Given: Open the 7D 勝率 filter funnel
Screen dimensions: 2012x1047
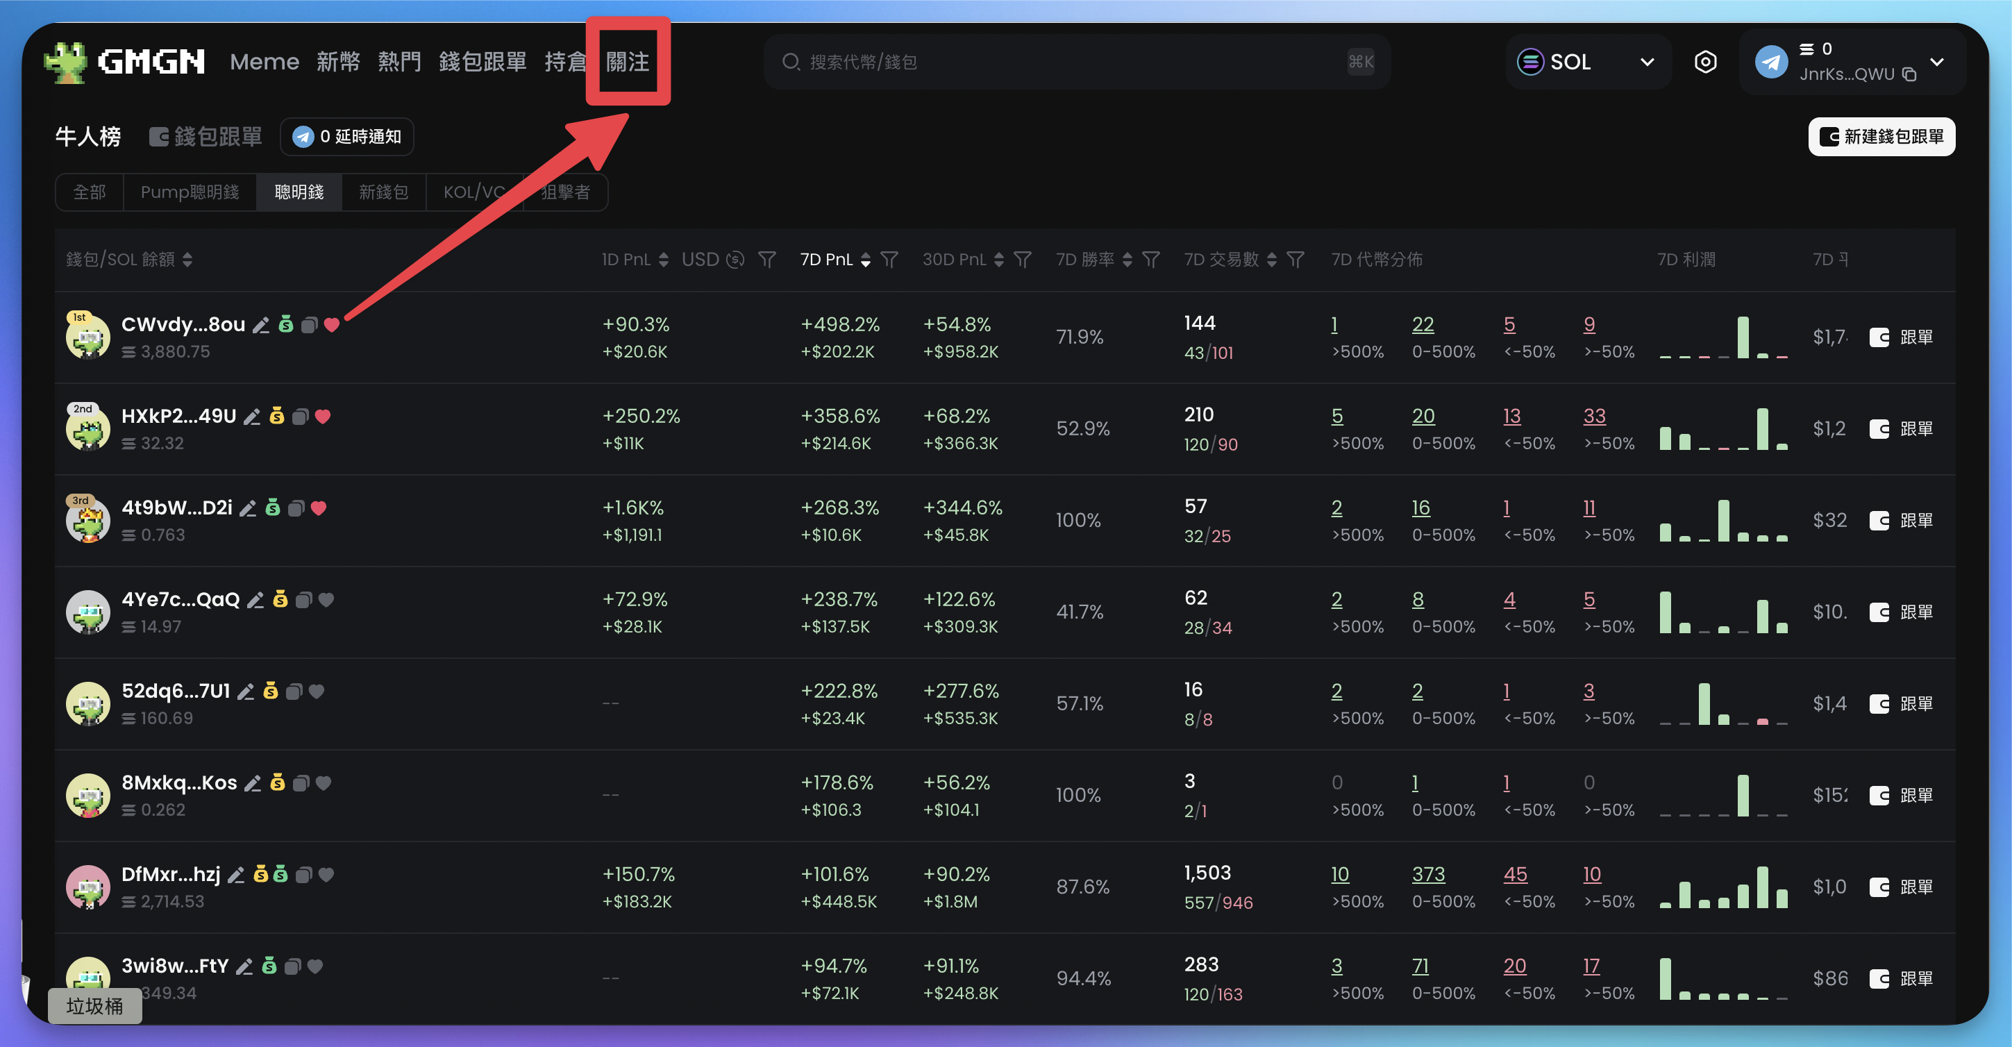Looking at the screenshot, I should (1150, 260).
